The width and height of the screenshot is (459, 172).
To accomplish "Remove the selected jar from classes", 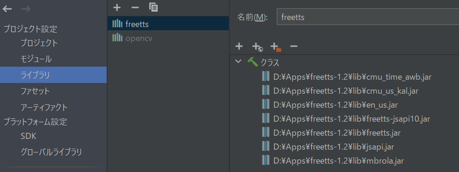I will tap(294, 46).
